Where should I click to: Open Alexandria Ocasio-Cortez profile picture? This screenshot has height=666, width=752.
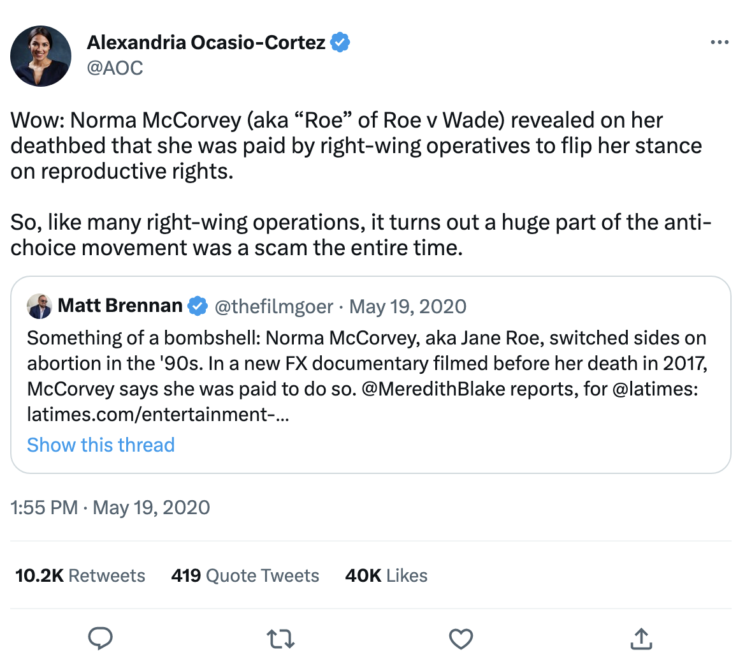pos(41,56)
